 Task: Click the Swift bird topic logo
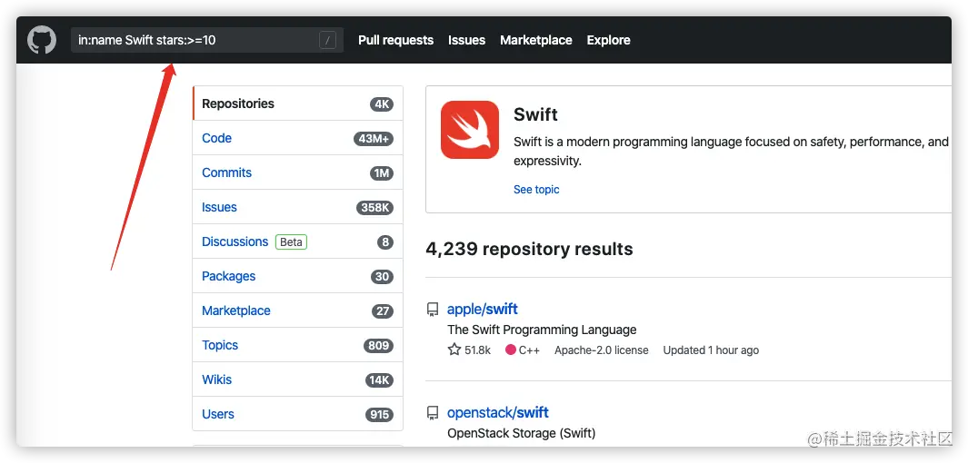pos(470,130)
